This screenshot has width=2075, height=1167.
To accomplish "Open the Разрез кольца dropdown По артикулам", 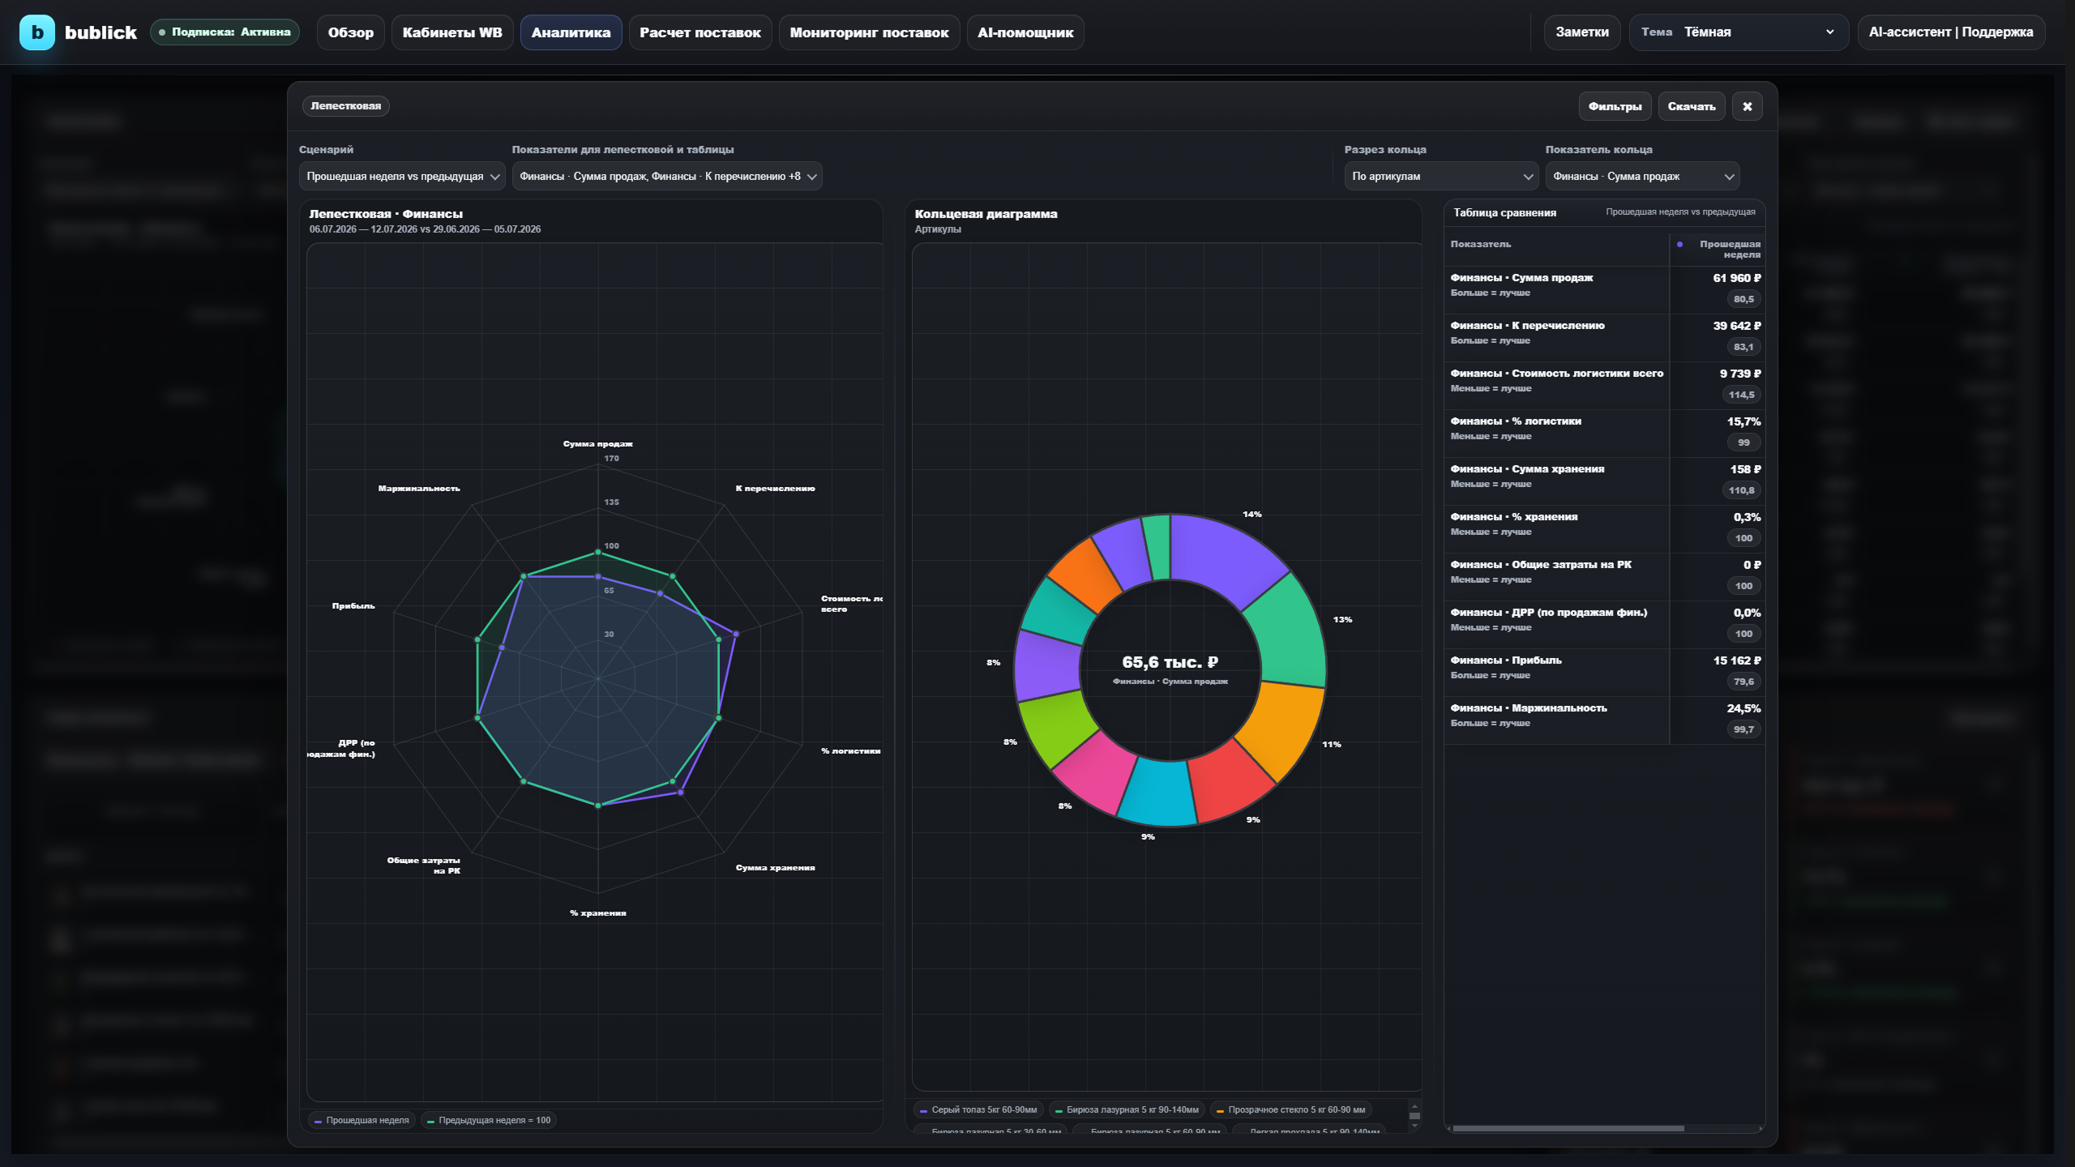I will pos(1441,176).
